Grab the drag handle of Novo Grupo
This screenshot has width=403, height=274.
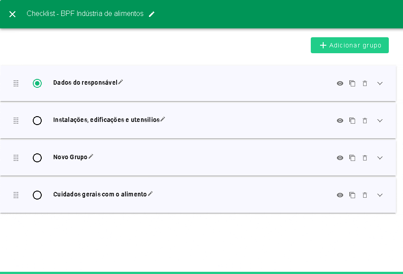(x=16, y=158)
